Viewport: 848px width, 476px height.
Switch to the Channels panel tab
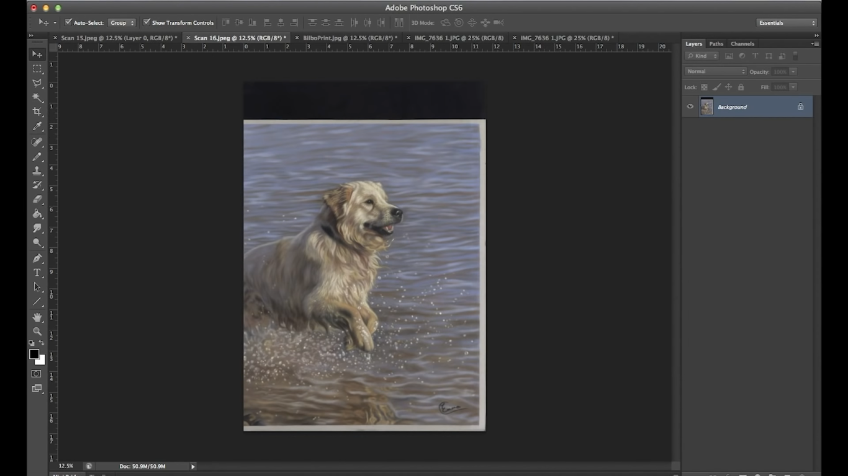742,44
